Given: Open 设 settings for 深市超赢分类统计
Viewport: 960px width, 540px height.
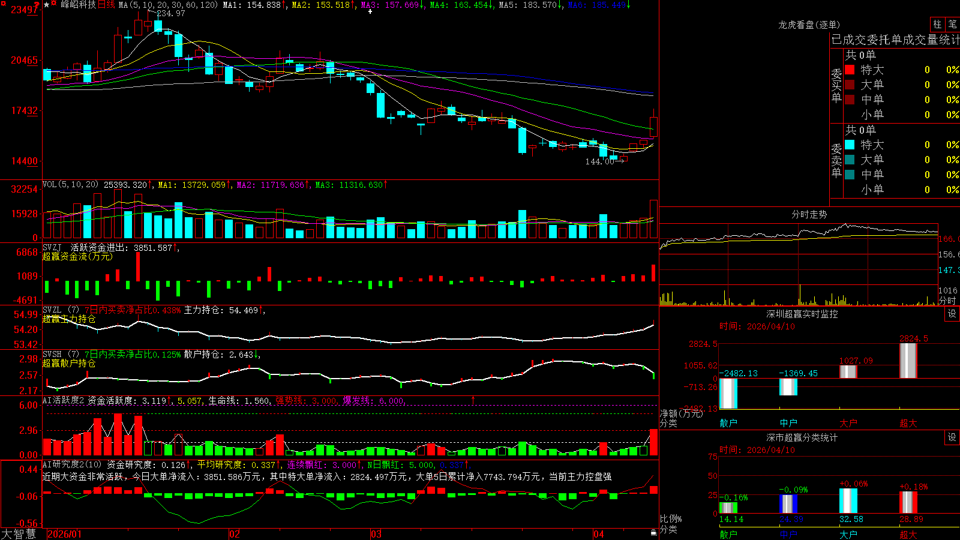Looking at the screenshot, I should [952, 437].
